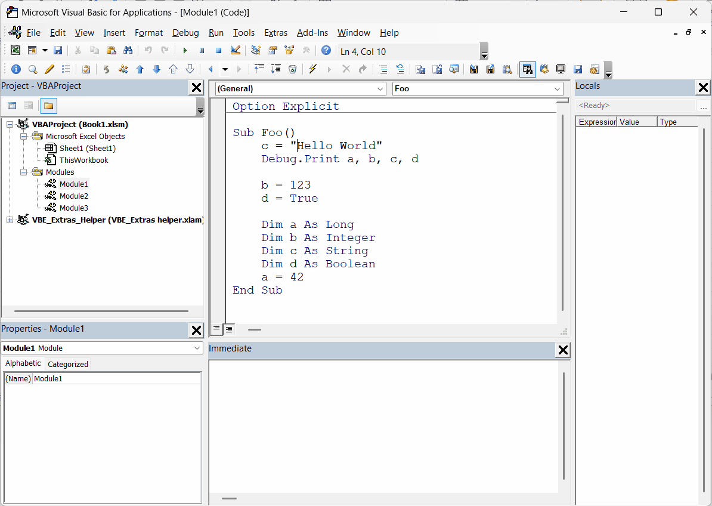
Task: Open the Object Browser toolbar icon
Action: click(289, 50)
